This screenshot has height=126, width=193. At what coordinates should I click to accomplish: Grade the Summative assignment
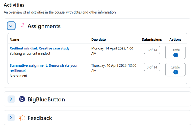[x=175, y=69]
